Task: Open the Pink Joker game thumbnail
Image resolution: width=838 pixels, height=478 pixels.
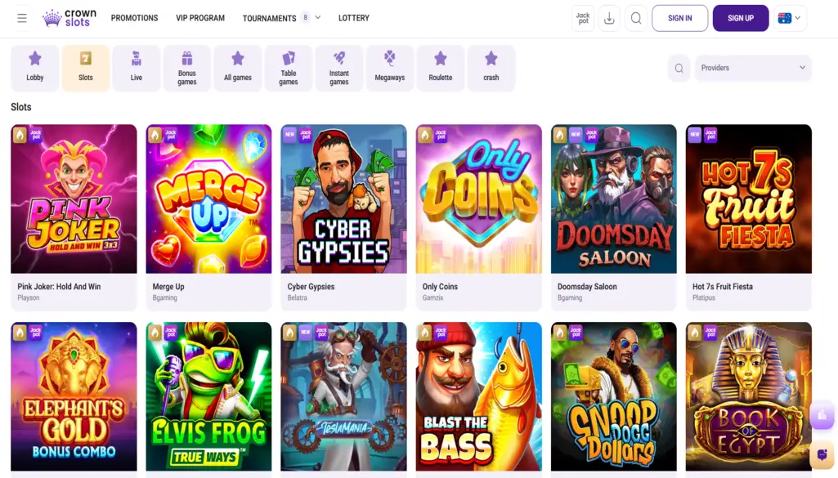Action: pyautogui.click(x=74, y=199)
